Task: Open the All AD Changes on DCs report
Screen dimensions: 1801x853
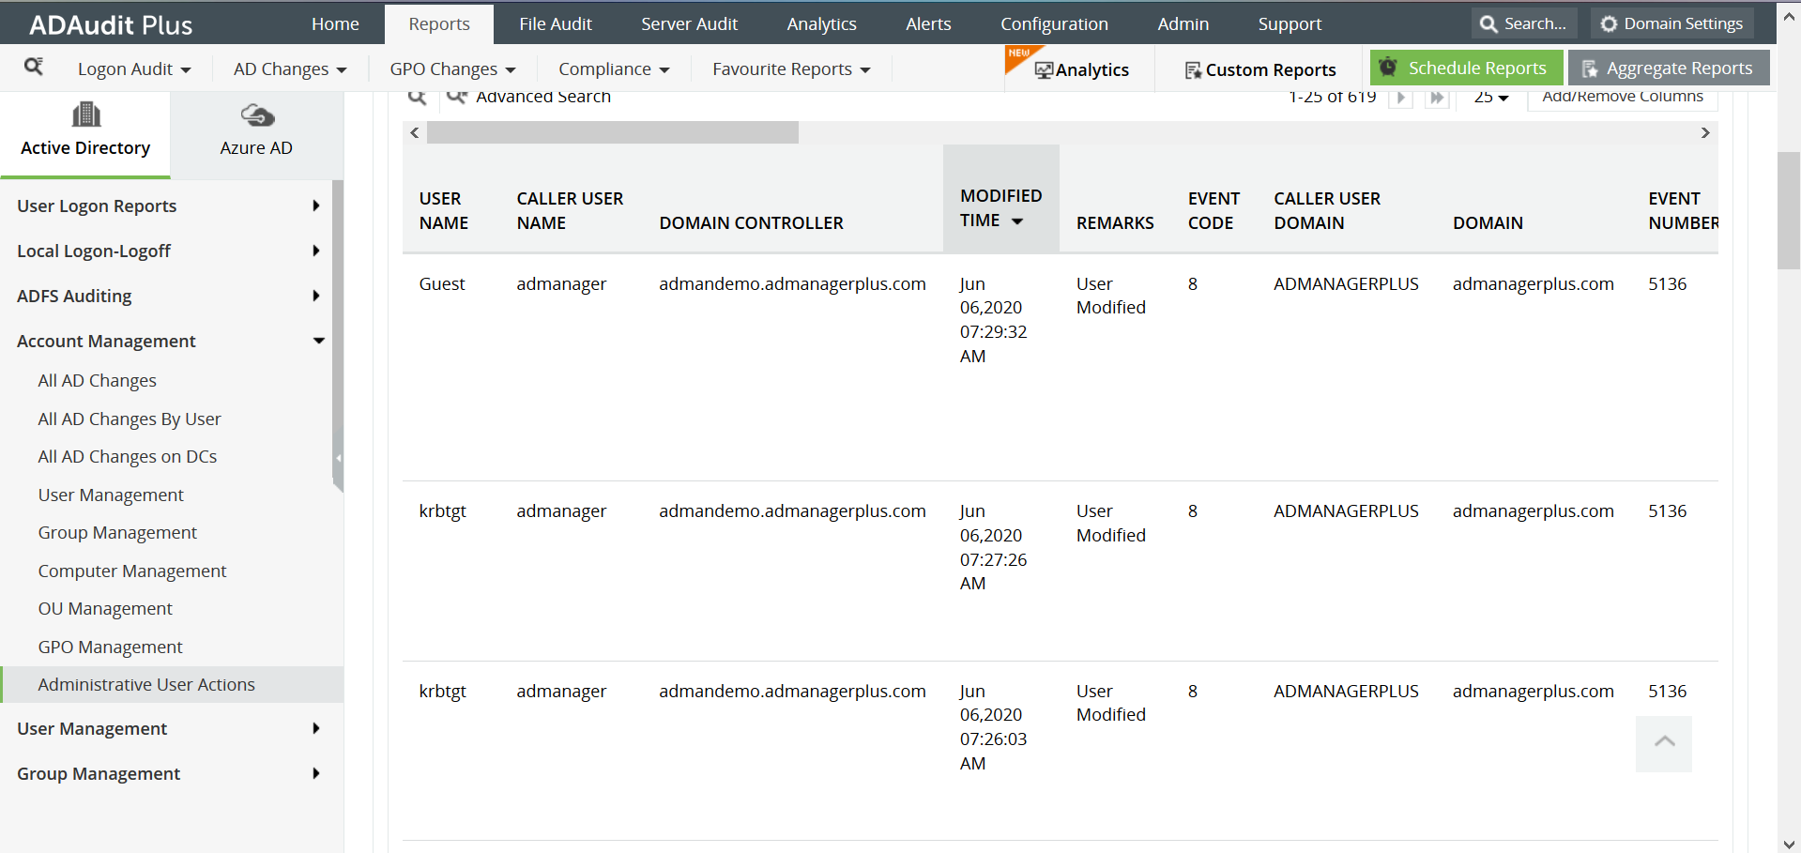Action: click(128, 457)
